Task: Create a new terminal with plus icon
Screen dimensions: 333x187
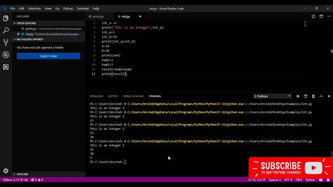Action: coord(298,96)
